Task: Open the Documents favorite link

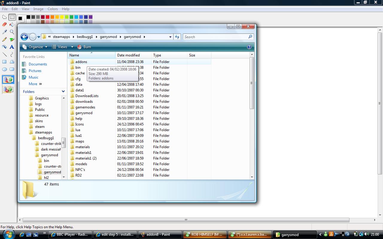Action: (x=38, y=64)
